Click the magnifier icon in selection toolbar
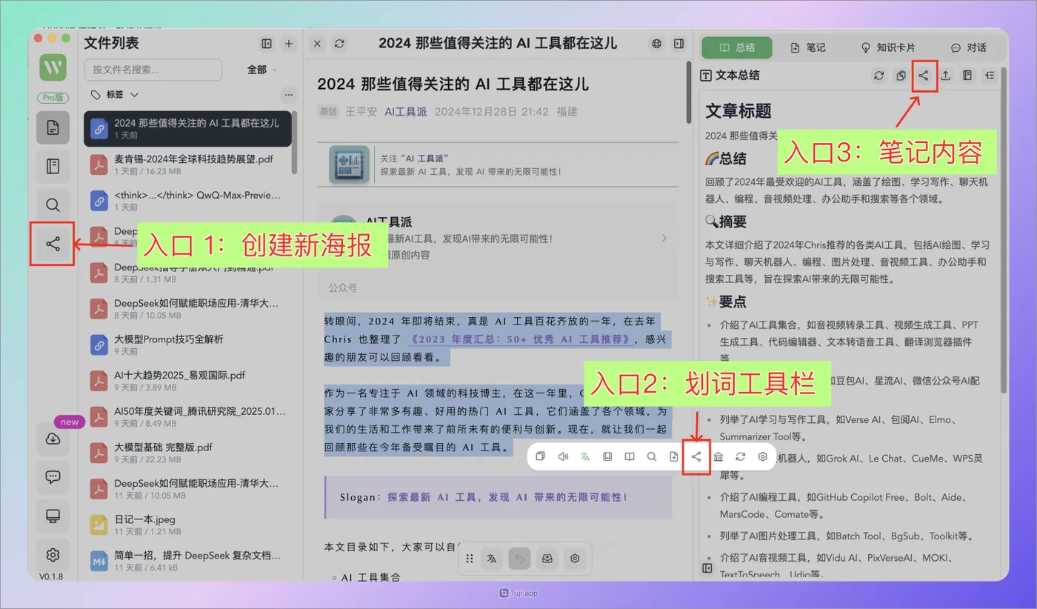1037x609 pixels. (652, 456)
